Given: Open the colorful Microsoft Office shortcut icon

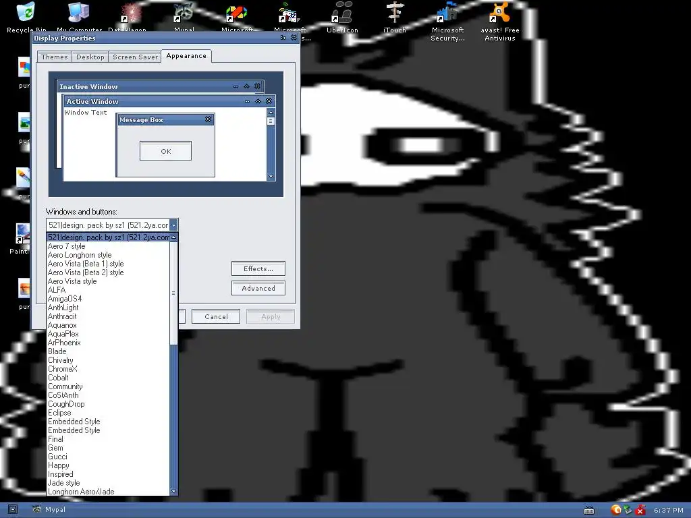Looking at the screenshot, I should (237, 17).
